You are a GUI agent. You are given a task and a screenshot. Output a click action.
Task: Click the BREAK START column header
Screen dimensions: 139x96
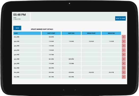point(91,33)
